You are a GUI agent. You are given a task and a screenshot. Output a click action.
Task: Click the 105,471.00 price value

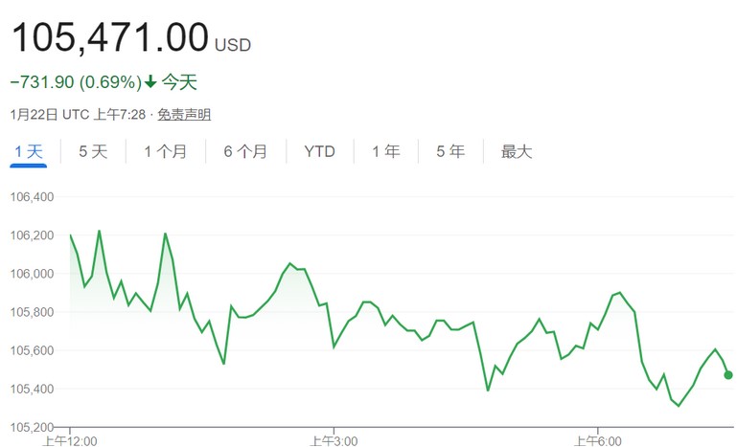[109, 38]
